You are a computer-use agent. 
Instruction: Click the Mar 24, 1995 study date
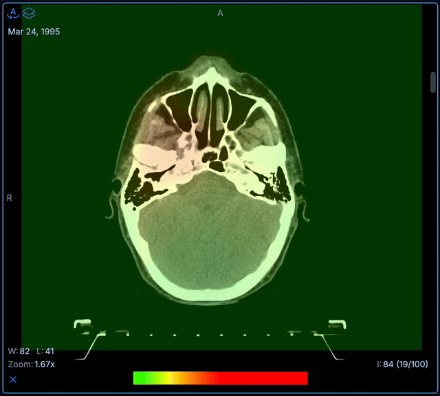[x=34, y=32]
